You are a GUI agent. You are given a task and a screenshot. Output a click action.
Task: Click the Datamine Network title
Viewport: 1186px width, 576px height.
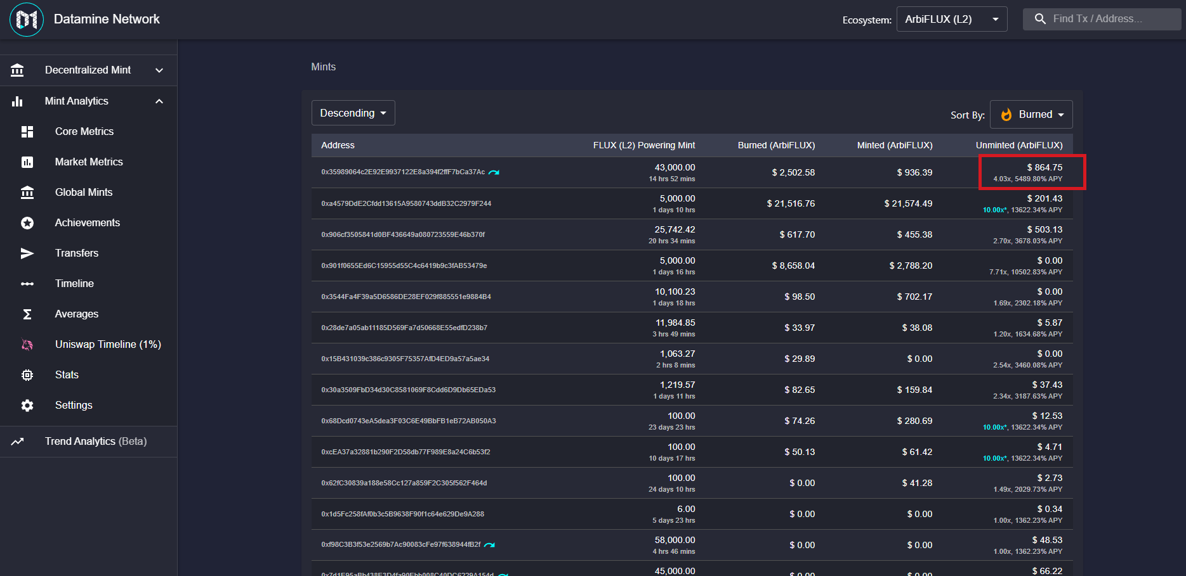click(x=107, y=20)
